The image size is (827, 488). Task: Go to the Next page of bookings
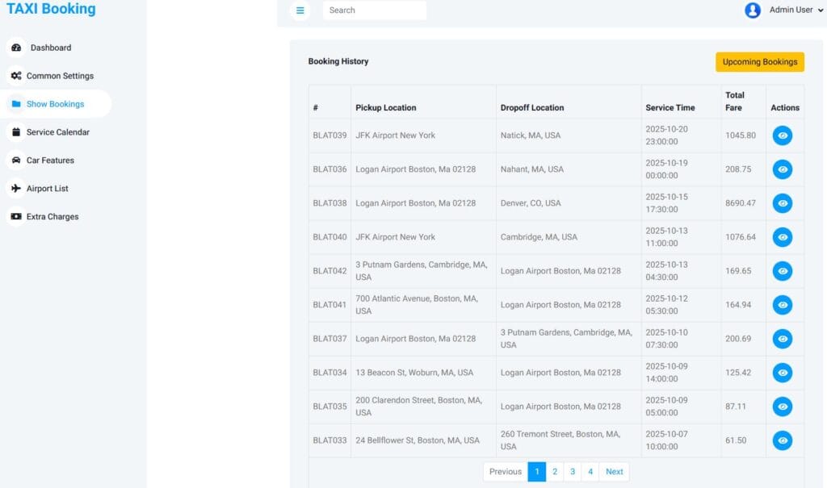click(615, 471)
